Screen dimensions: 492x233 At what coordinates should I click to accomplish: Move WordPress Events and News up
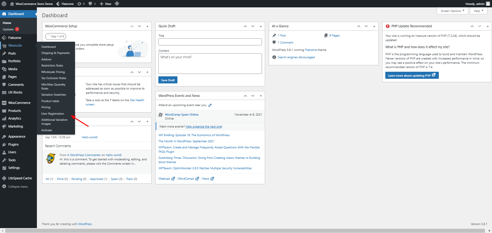(245, 96)
